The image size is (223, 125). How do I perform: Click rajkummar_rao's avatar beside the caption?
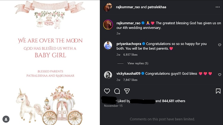point(108,25)
